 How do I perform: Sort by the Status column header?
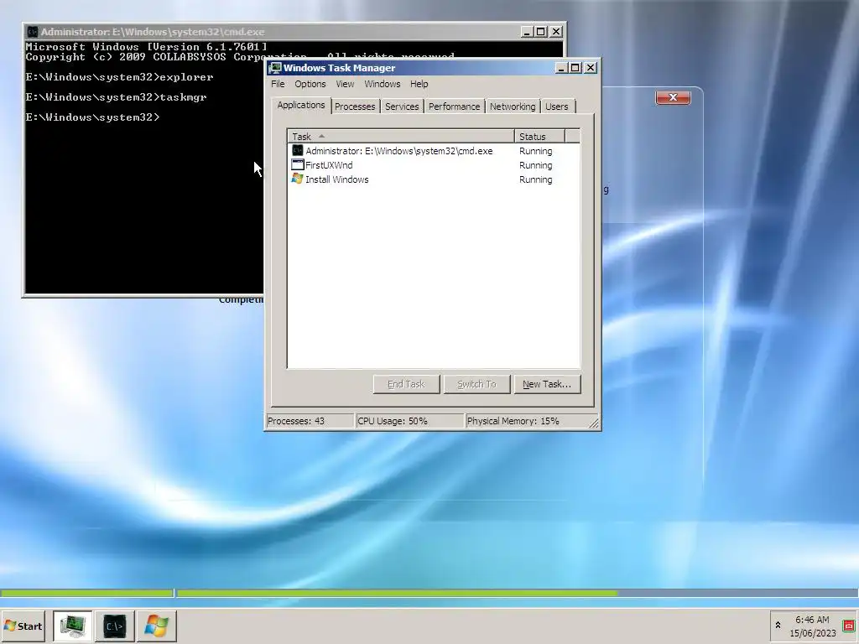coord(539,137)
